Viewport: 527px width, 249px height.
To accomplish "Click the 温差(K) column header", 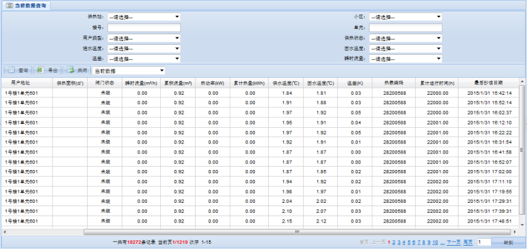I will 355,82.
